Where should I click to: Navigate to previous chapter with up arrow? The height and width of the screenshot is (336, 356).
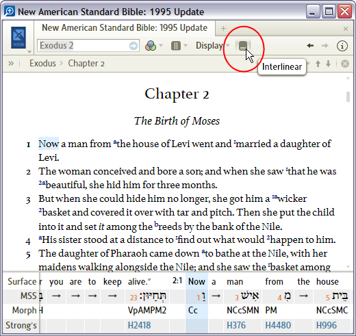tap(318, 64)
